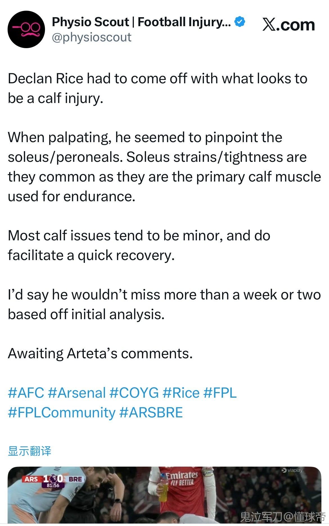The image size is (329, 526).
Task: Tap the #ARSBRE hashtag
Action: tap(151, 413)
